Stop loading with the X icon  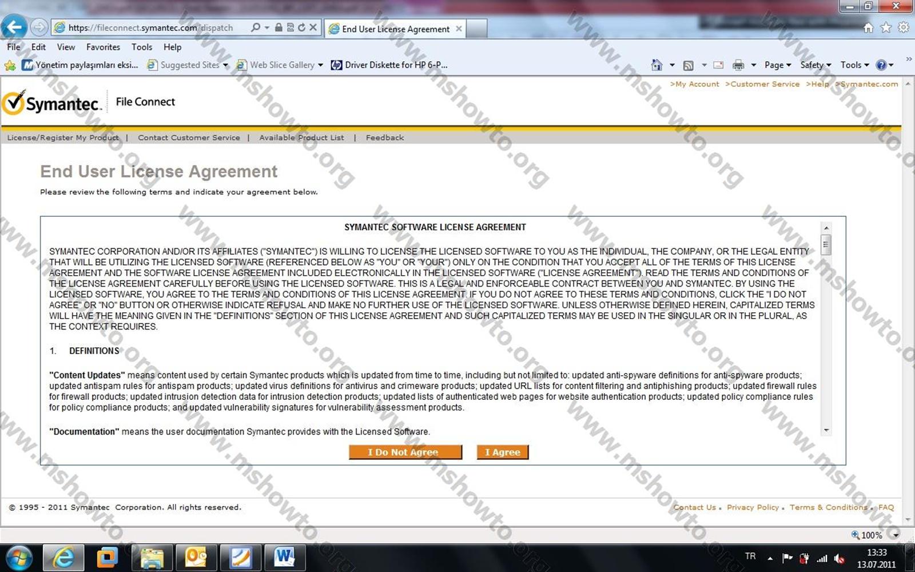[x=313, y=27]
